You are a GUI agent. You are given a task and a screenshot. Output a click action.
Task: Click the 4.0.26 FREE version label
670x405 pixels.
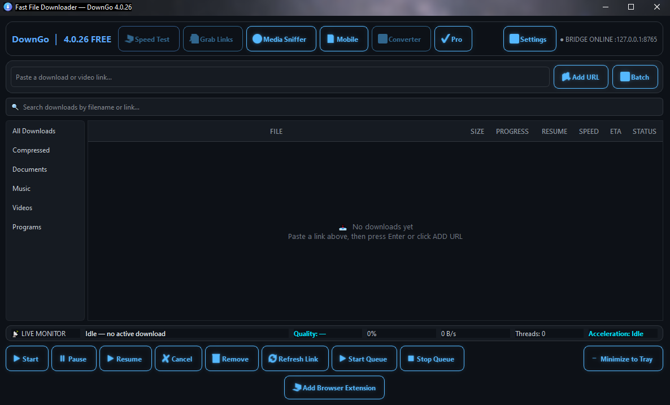click(x=87, y=40)
